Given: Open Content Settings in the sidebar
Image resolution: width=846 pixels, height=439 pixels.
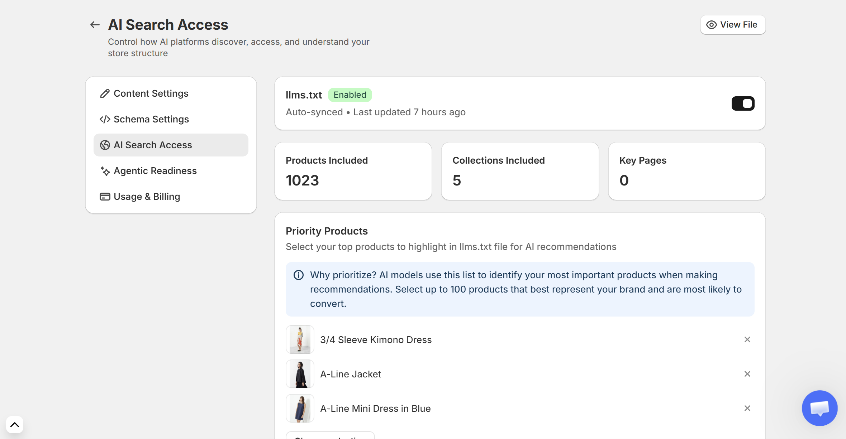Looking at the screenshot, I should (171, 93).
